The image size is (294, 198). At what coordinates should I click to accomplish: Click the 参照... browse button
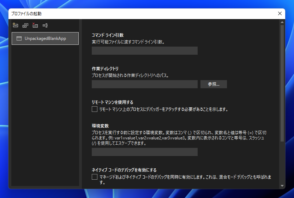tap(214, 84)
